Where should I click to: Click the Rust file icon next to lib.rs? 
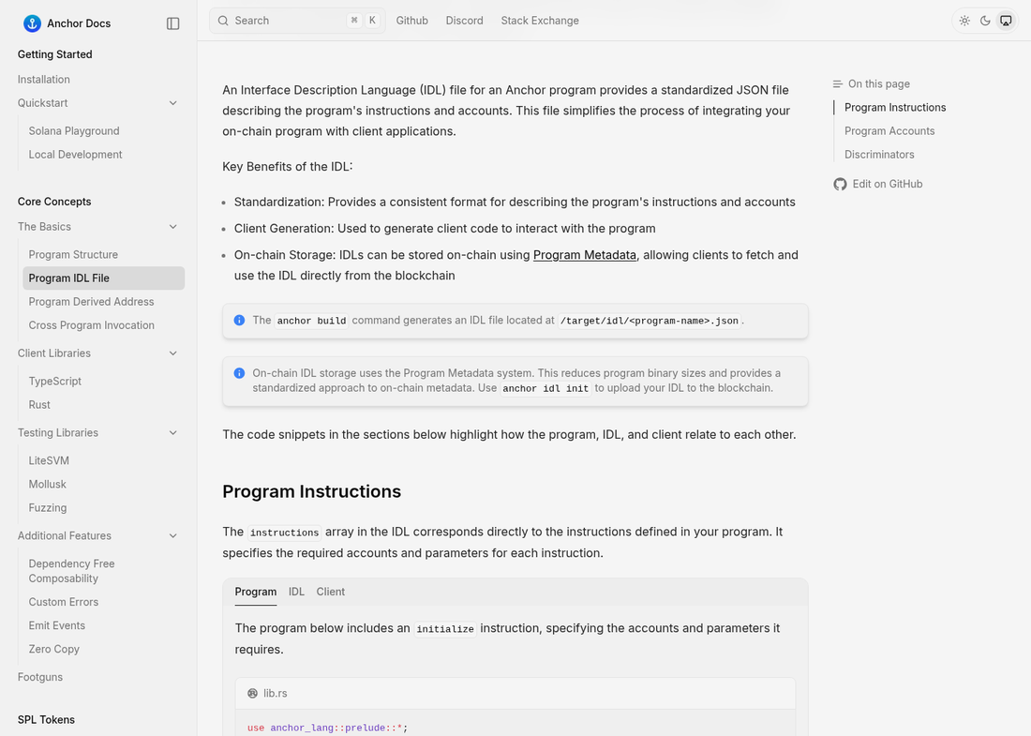click(x=252, y=693)
